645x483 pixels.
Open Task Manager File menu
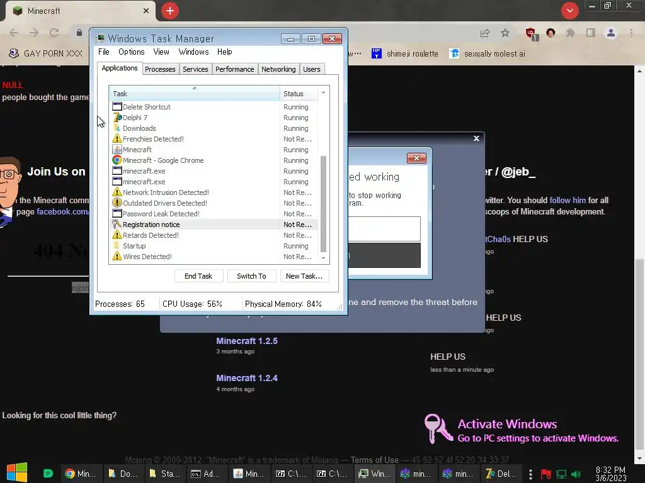[x=104, y=52]
